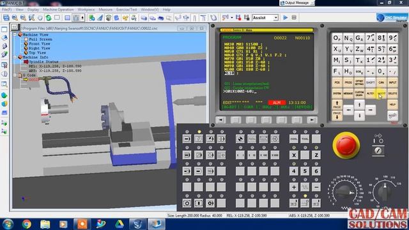Click the RESET key on the keypad
Screen dimensions: 409x230
click(392, 116)
